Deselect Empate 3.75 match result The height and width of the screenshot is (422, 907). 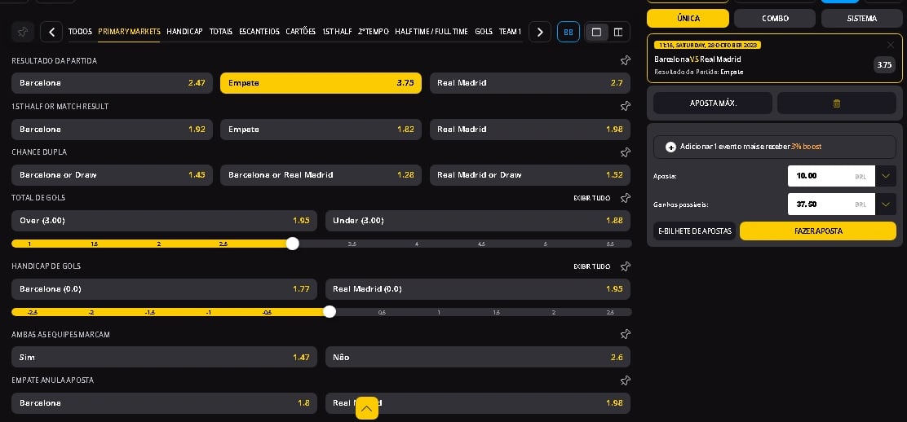coord(321,83)
